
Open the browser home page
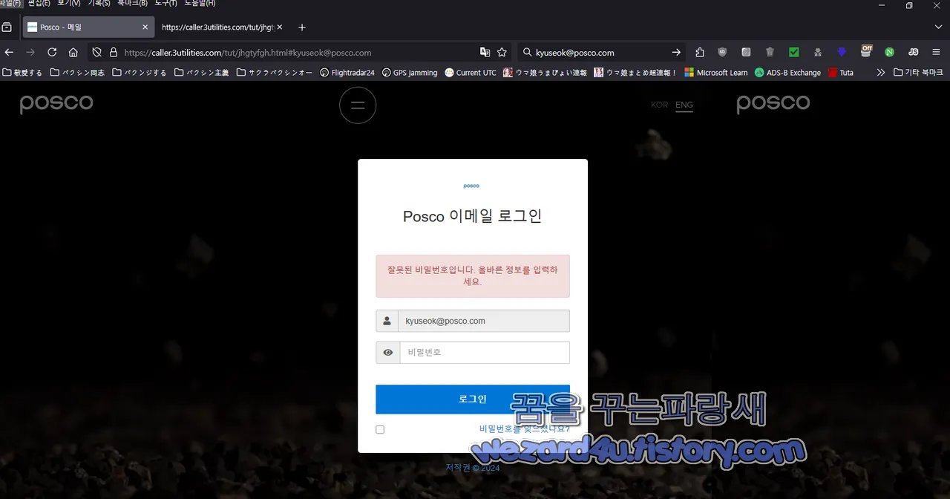tap(73, 52)
